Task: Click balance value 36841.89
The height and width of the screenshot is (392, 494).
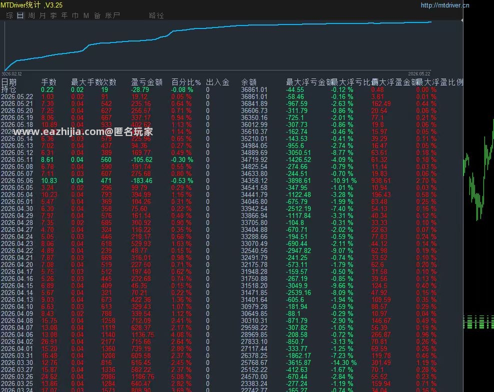Action: (x=254, y=103)
